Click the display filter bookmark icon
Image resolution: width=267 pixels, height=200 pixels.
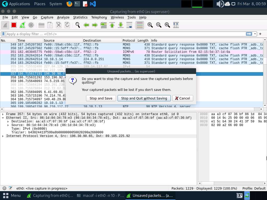point(3,34)
